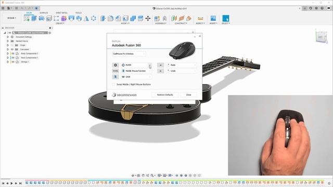Select the Plane at Angle construct tool
This screenshot has width=333, height=187.
point(182,19)
